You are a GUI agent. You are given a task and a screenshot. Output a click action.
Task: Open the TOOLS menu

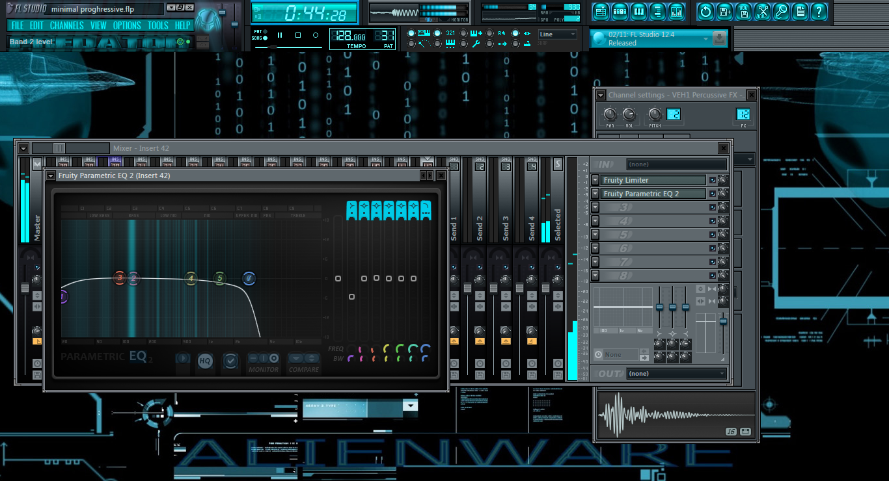pos(158,26)
